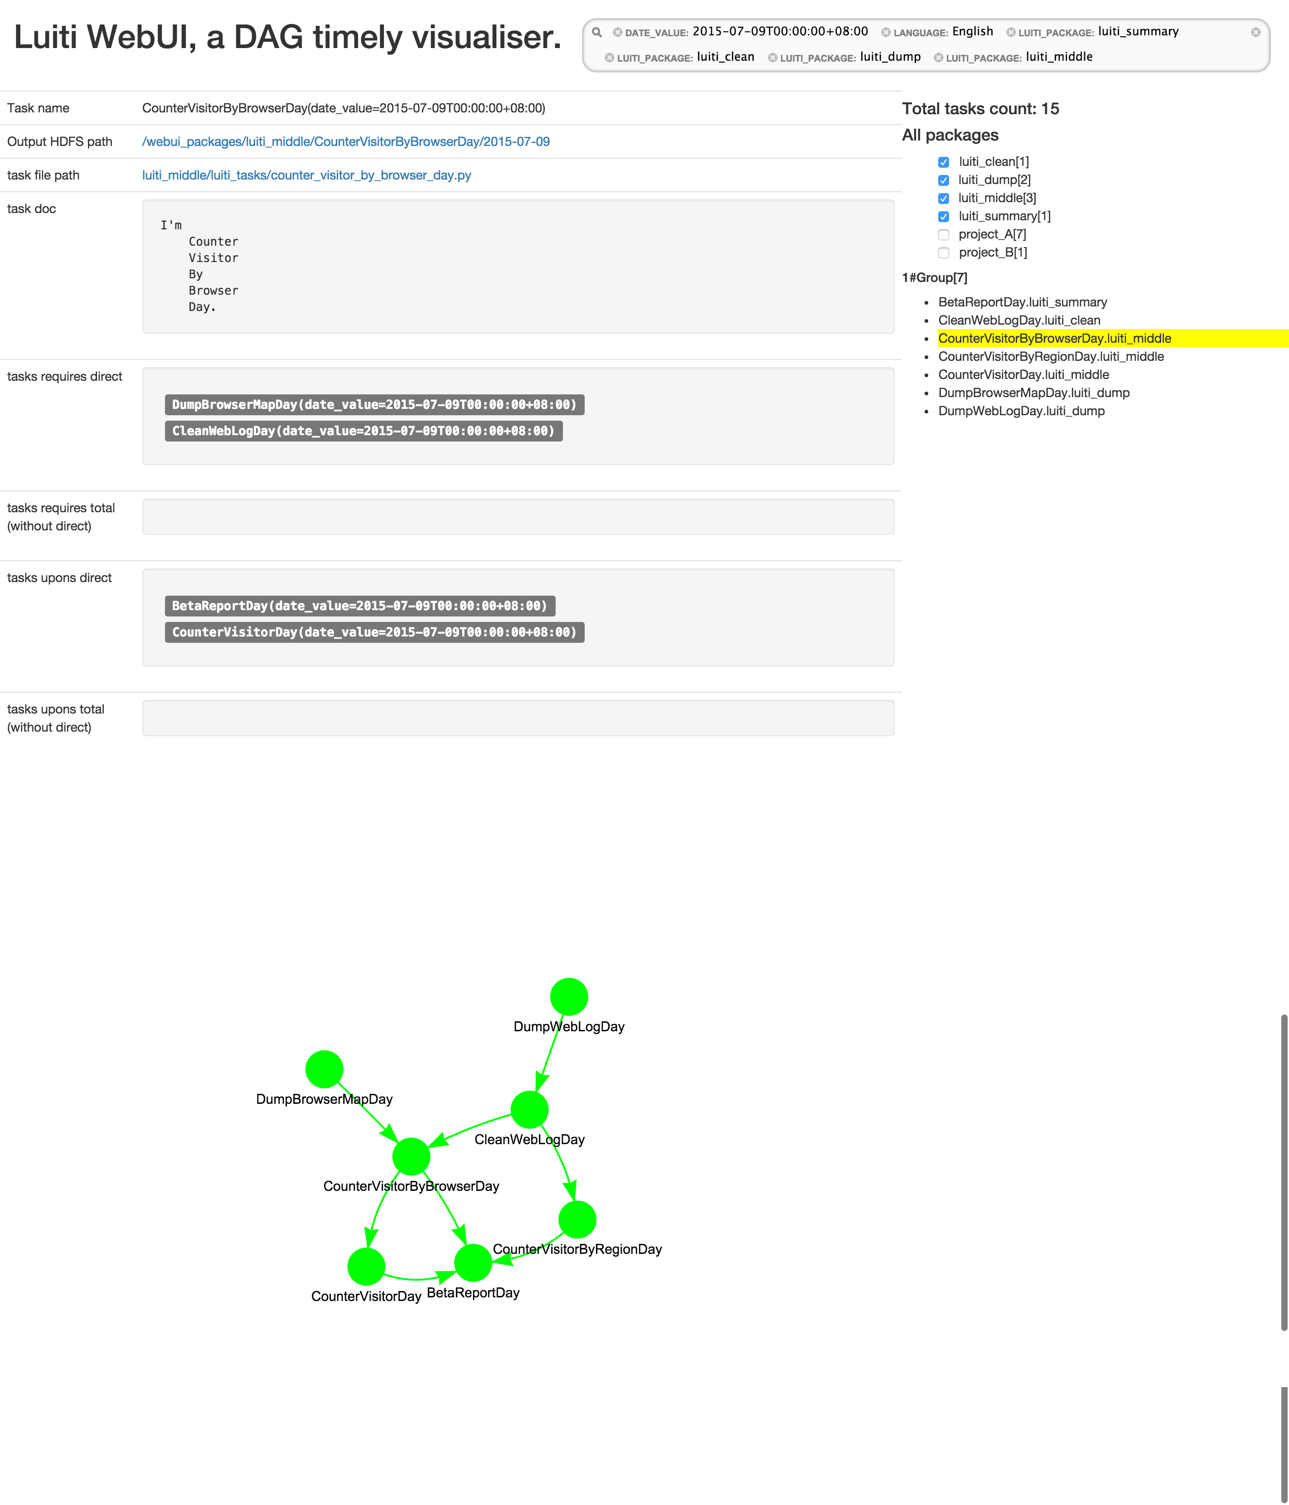The width and height of the screenshot is (1289, 1505).
Task: Click the BetaReportDay graph node
Action: tap(473, 1263)
